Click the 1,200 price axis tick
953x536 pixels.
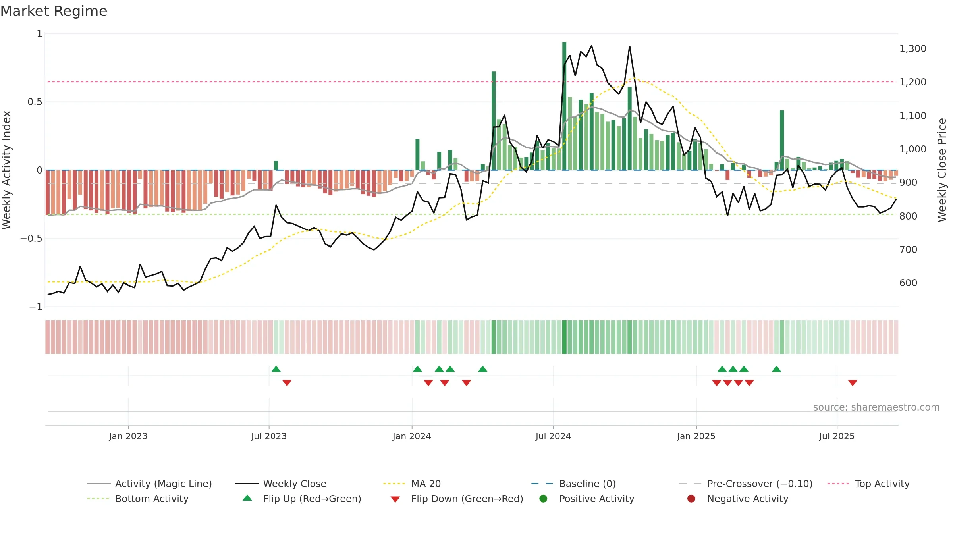pos(913,82)
